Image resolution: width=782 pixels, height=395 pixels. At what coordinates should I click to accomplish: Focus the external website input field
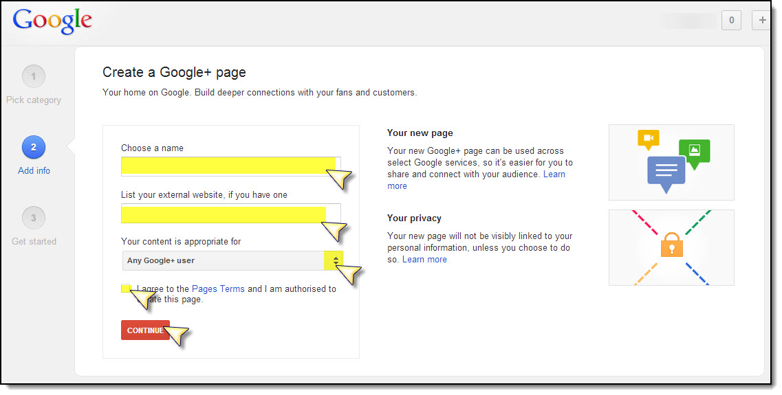(x=231, y=213)
